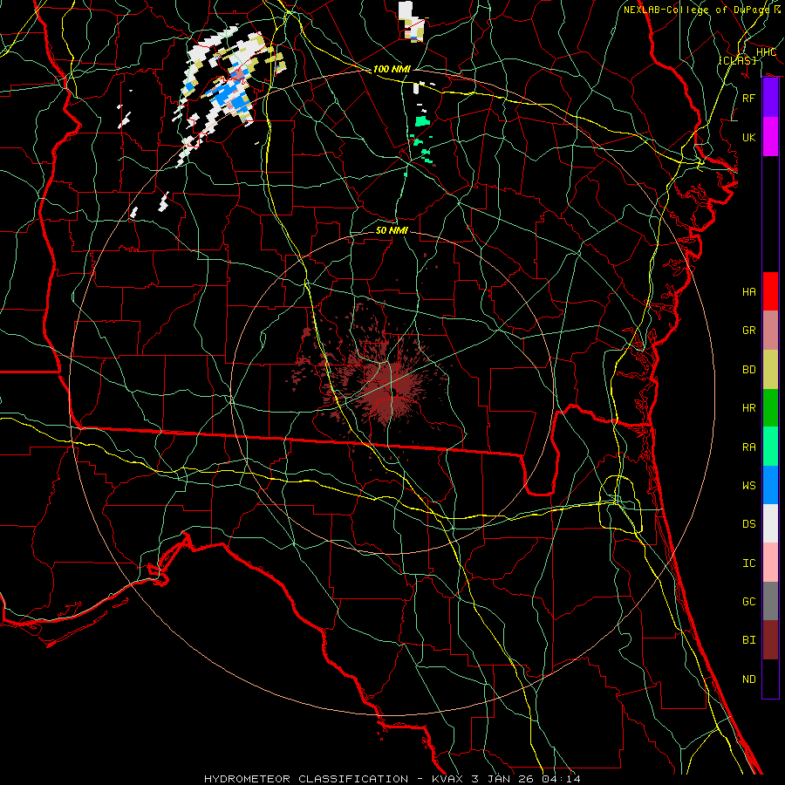Click the RA light green legend swatch

tap(770, 447)
